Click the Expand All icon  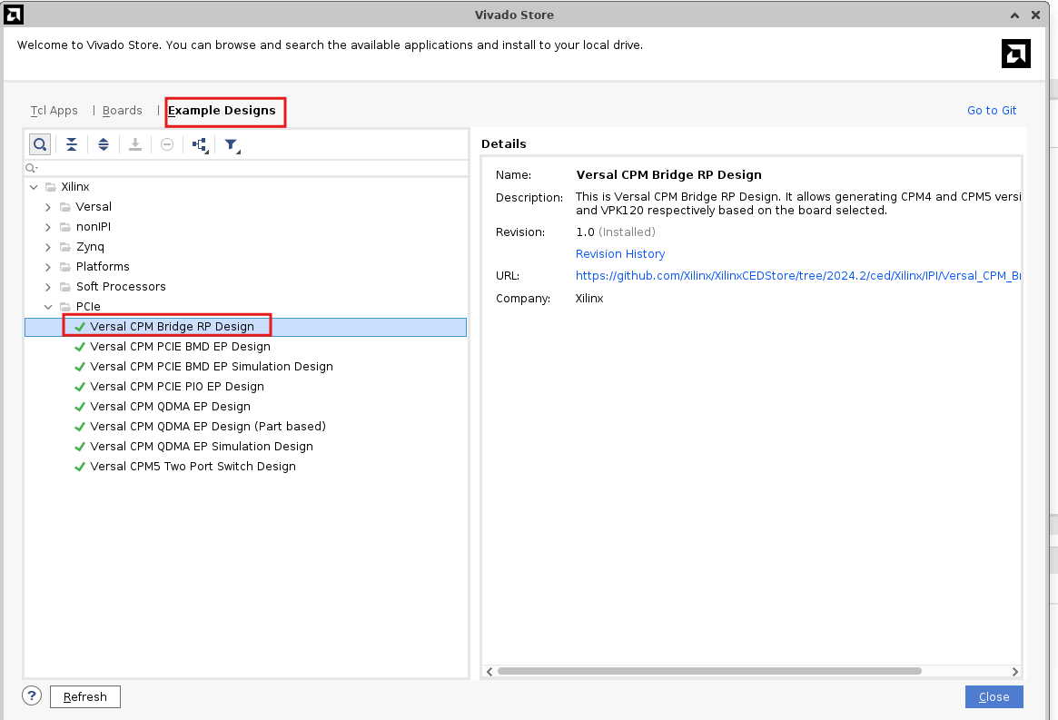104,144
